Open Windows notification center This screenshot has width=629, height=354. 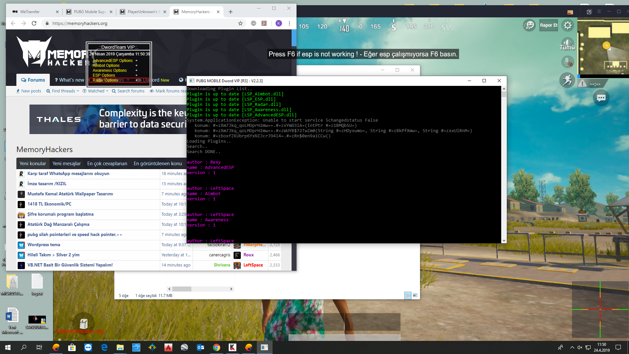pos(618,347)
